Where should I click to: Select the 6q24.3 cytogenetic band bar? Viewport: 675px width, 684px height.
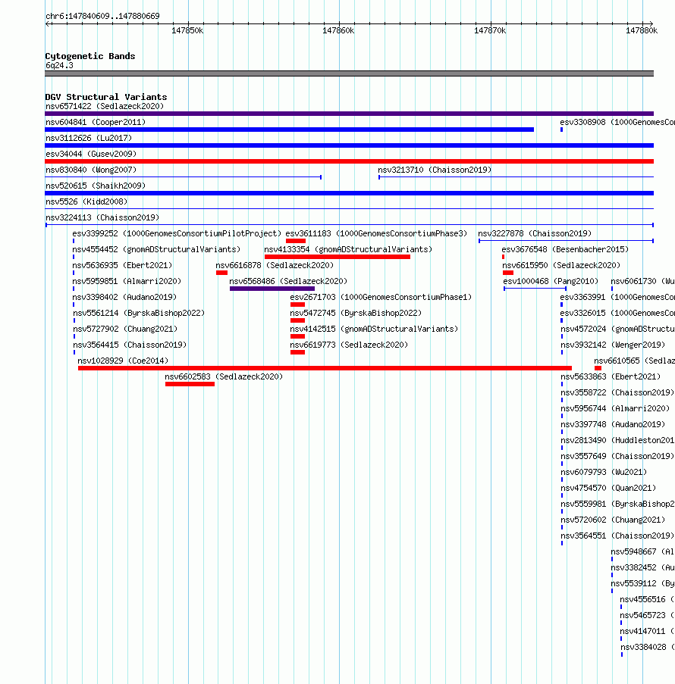click(350, 73)
